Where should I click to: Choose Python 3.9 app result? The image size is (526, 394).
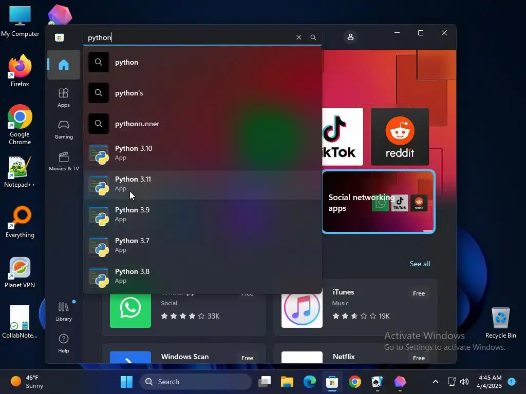202,215
